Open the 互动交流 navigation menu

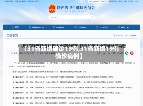click(102, 28)
